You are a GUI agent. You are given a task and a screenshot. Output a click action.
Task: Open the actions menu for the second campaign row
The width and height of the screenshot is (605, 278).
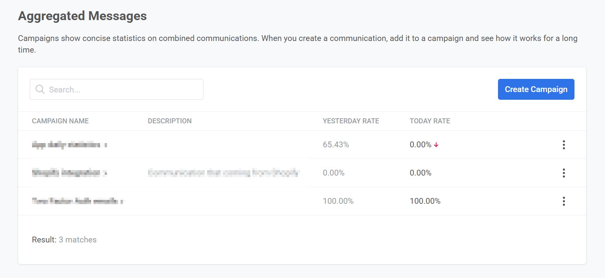pos(564,173)
